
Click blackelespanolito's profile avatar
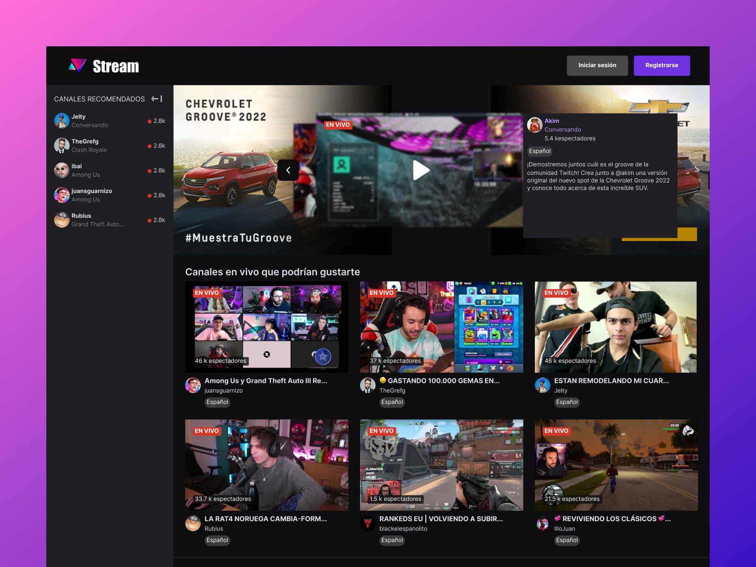[368, 523]
